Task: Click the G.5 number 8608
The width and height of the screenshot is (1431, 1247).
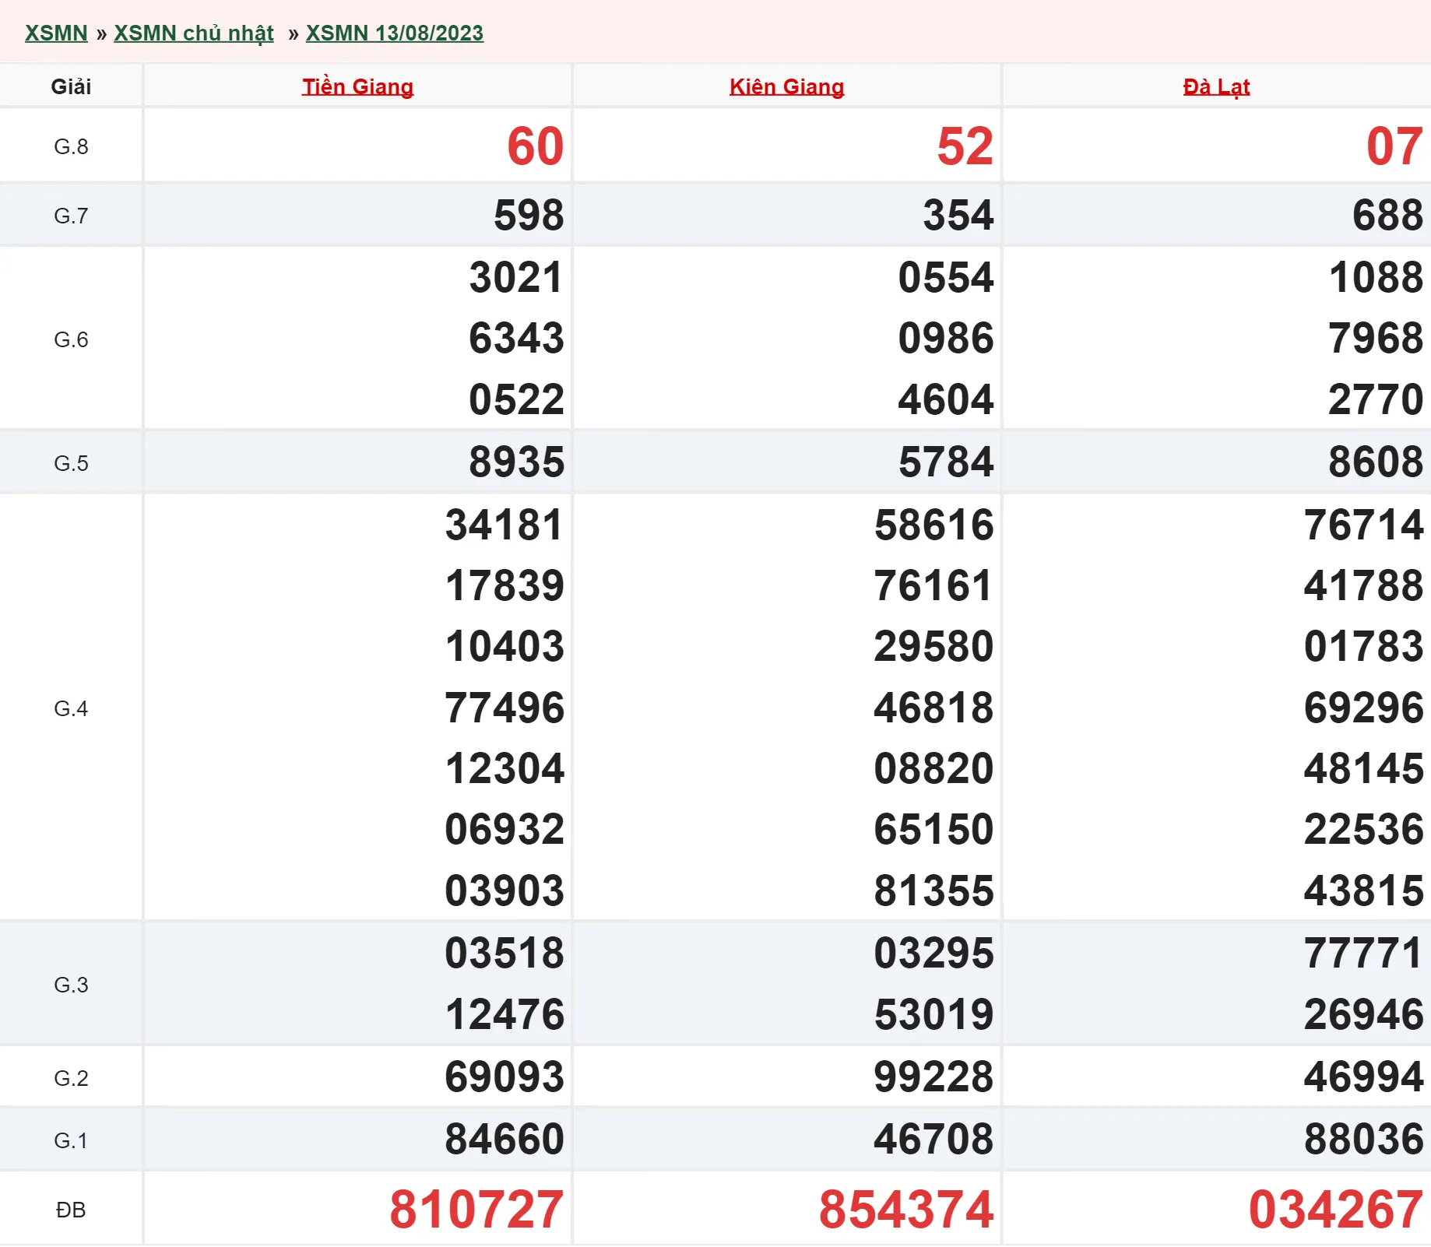Action: click(1375, 462)
